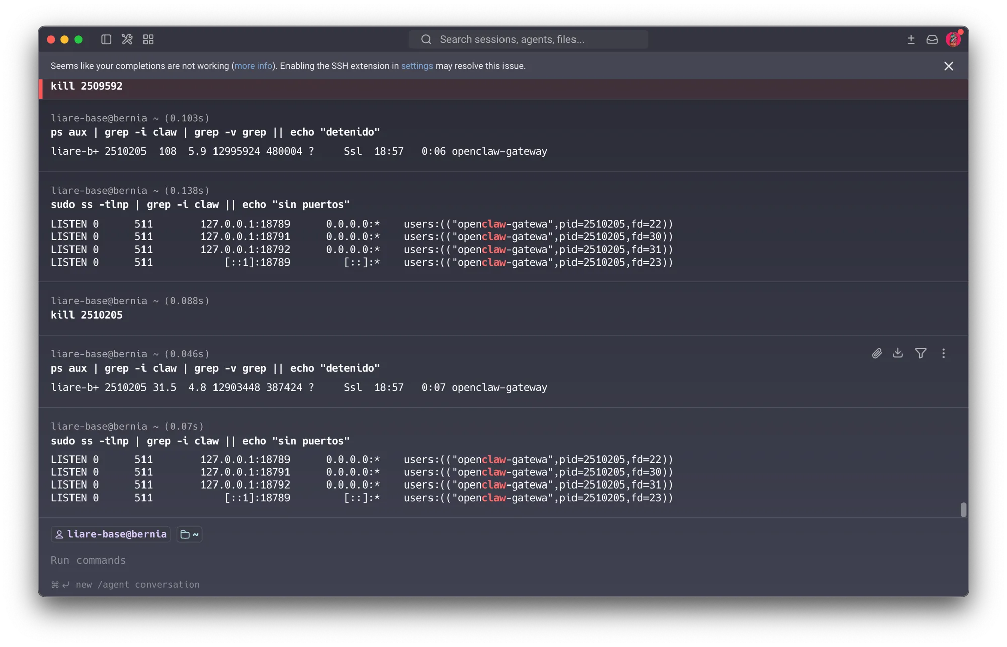Minimize the window with yellow button

pos(64,39)
